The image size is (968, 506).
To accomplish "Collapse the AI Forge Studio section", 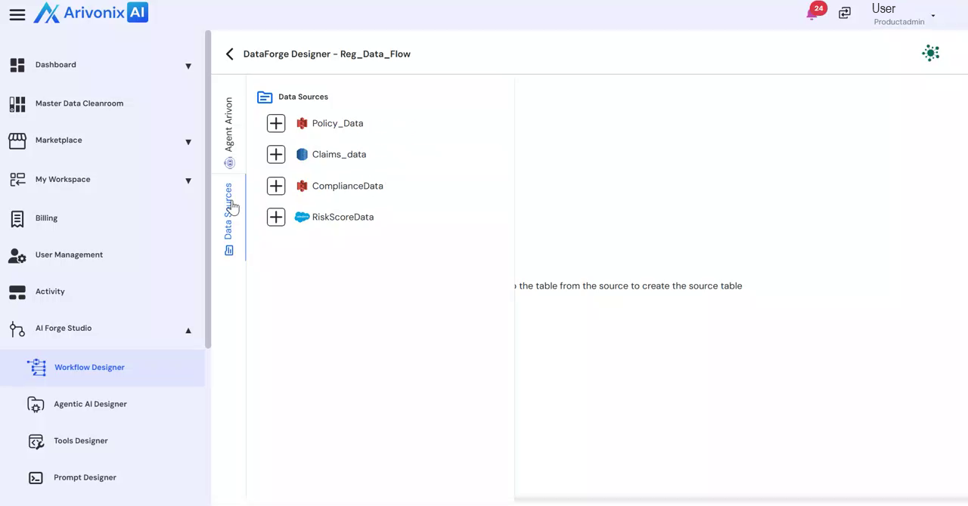I will (188, 330).
